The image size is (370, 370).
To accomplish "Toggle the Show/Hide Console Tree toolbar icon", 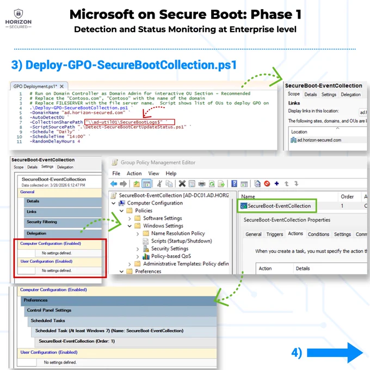I will (x=146, y=183).
